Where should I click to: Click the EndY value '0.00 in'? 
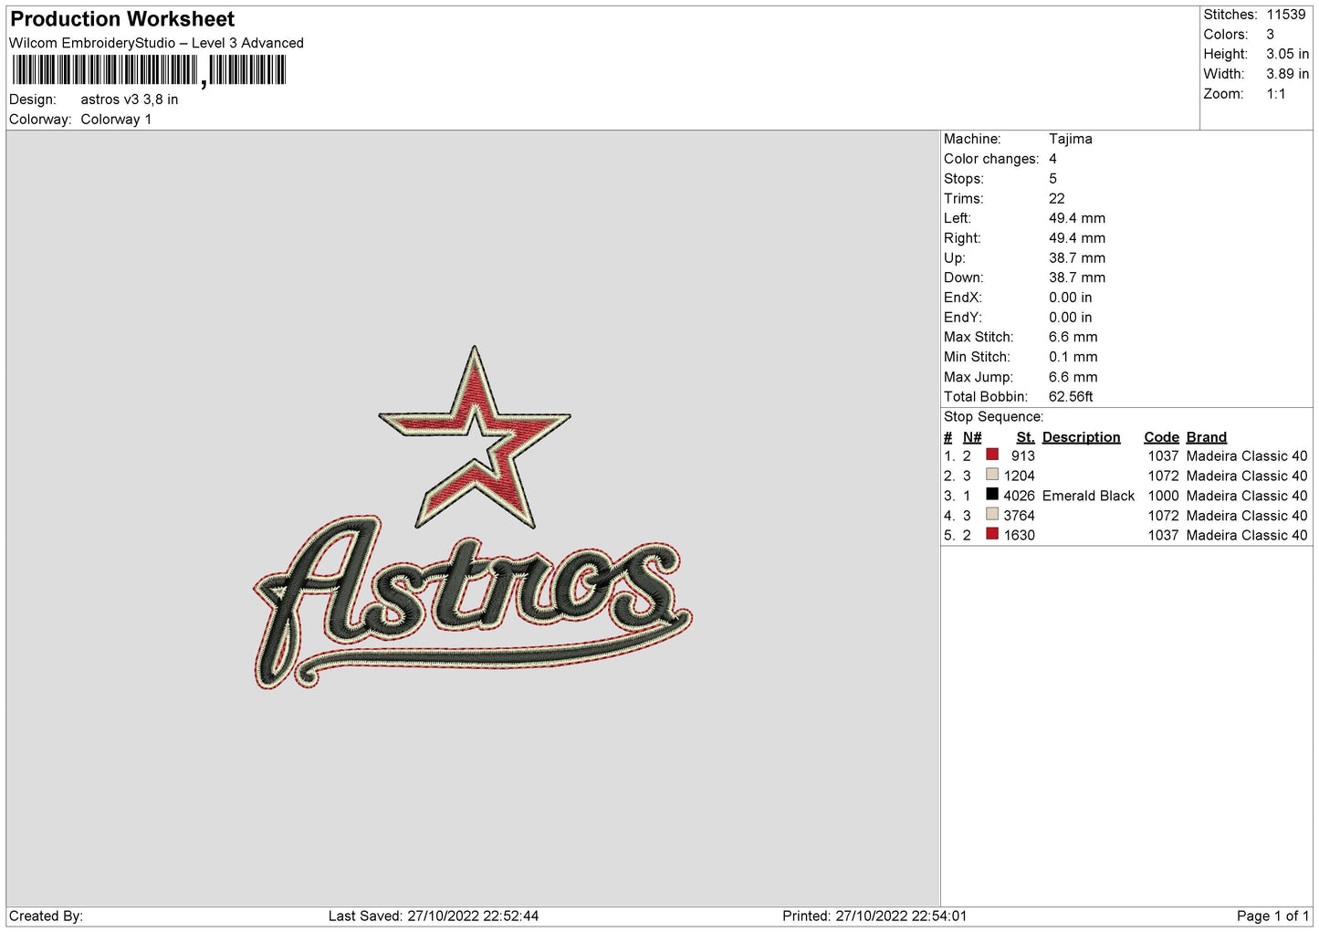[x=1071, y=318]
